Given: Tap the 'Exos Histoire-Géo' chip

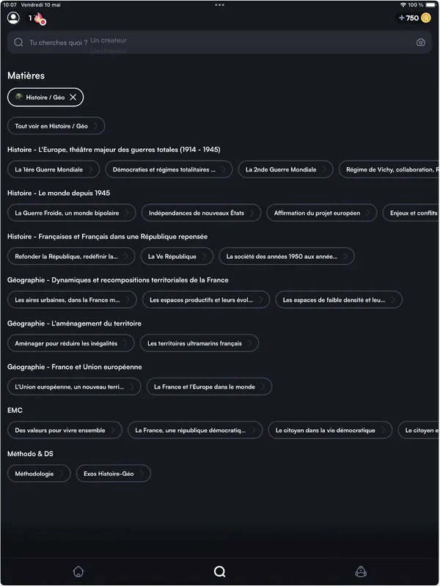Looking at the screenshot, I should point(113,474).
